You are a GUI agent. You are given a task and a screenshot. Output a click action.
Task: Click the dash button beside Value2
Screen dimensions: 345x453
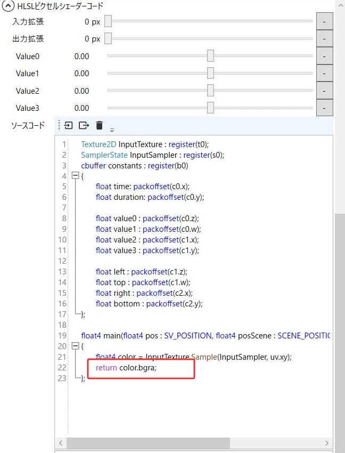point(324,91)
